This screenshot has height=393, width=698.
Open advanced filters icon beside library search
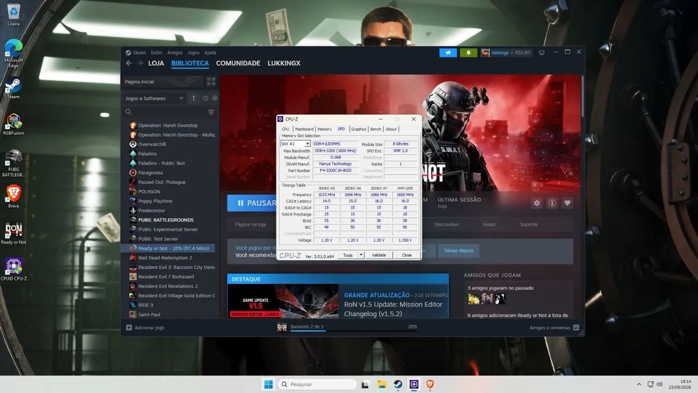(211, 112)
